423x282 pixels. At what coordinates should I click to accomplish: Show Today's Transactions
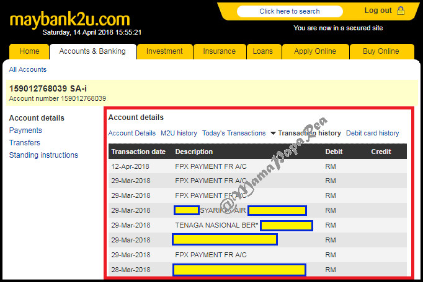click(x=234, y=133)
